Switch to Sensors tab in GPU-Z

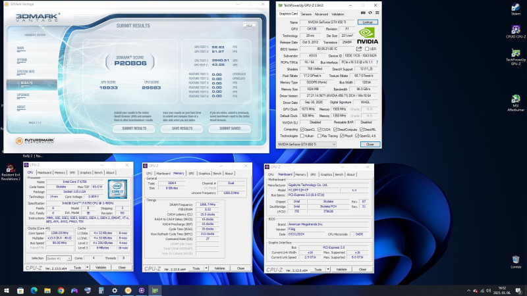pos(306,14)
